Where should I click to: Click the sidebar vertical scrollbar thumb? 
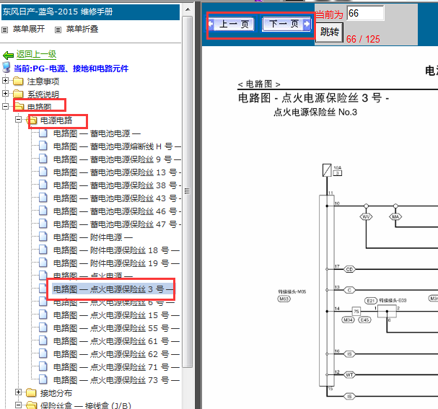click(x=188, y=192)
